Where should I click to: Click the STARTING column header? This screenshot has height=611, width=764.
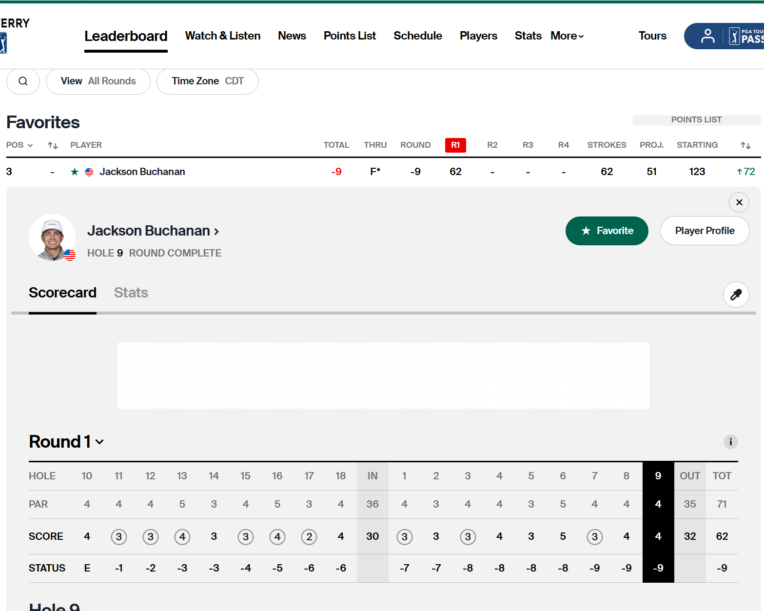click(697, 145)
